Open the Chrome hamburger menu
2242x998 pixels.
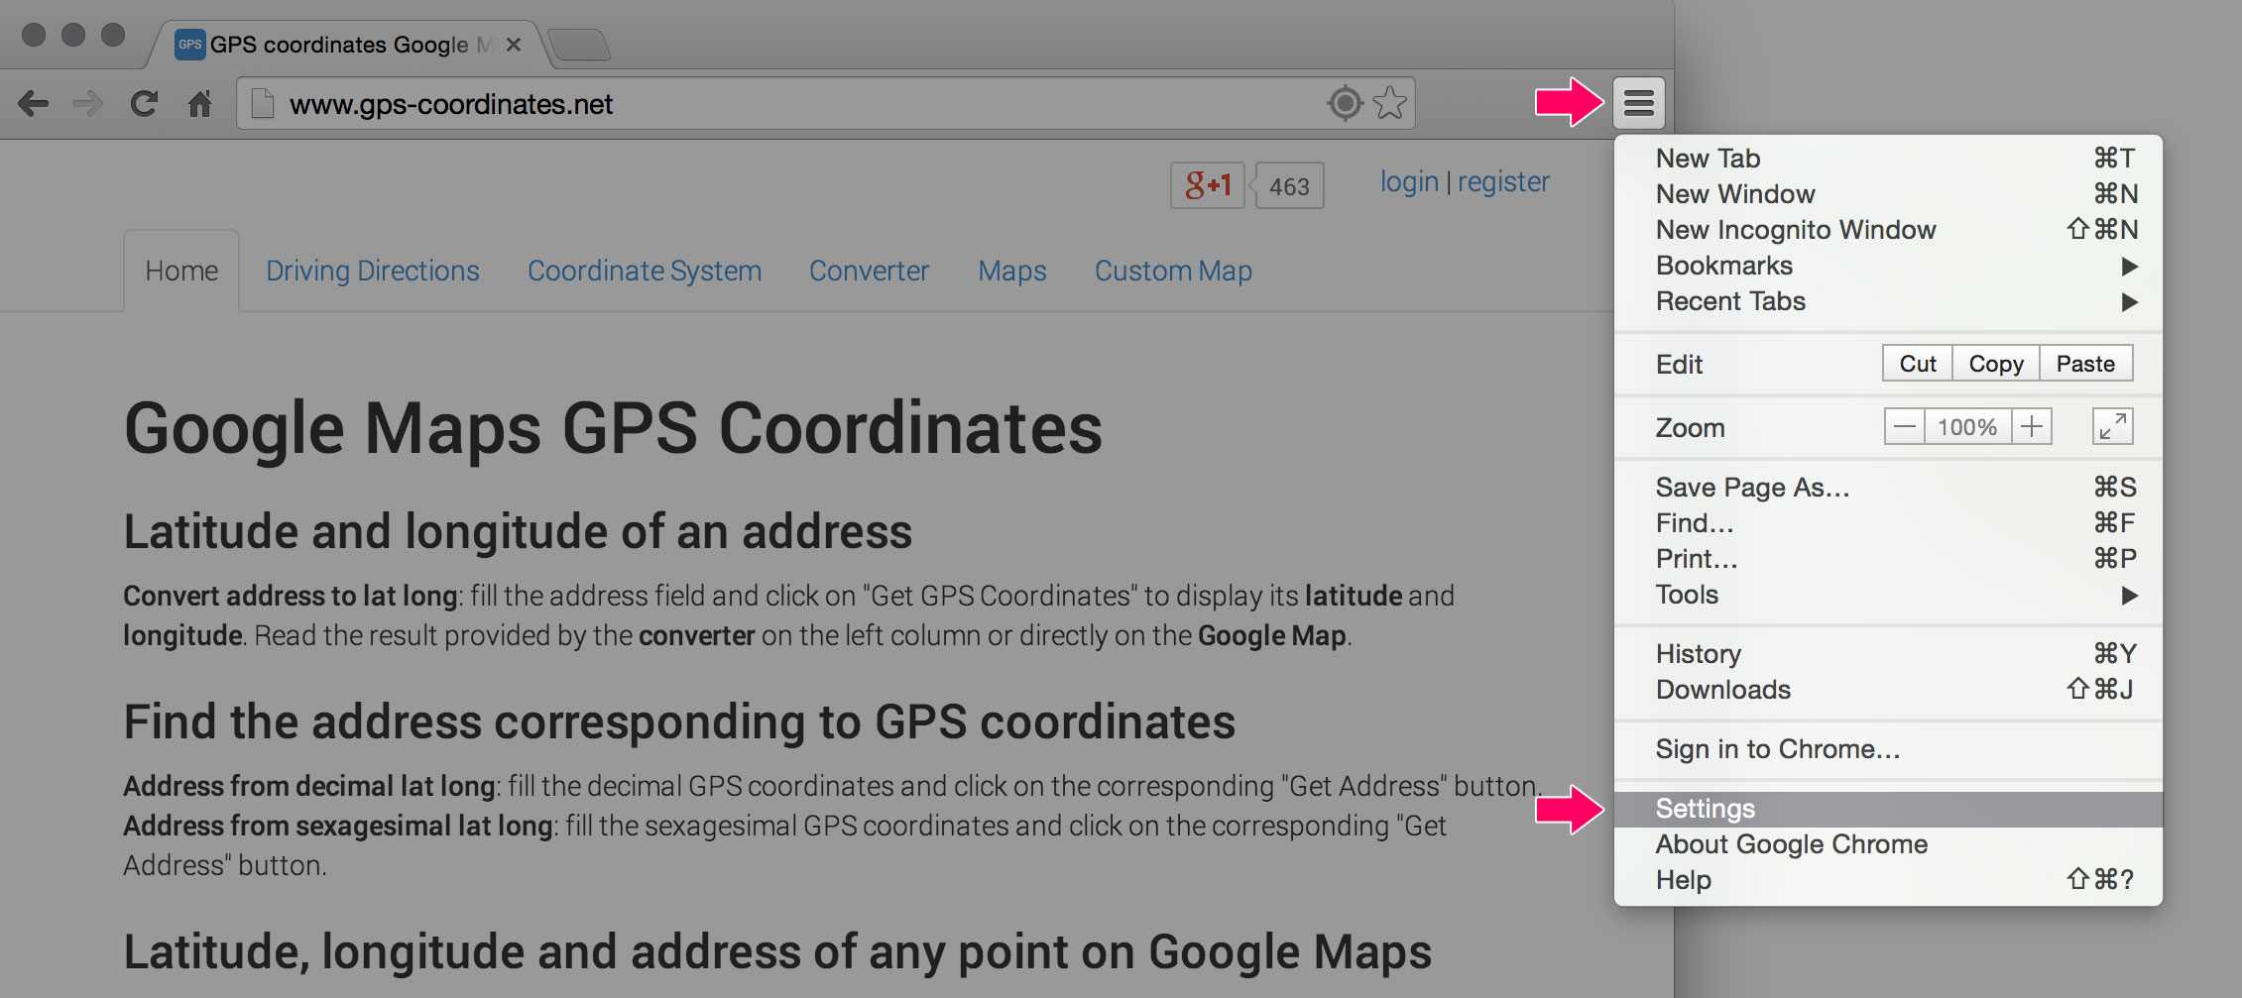[x=1638, y=102]
